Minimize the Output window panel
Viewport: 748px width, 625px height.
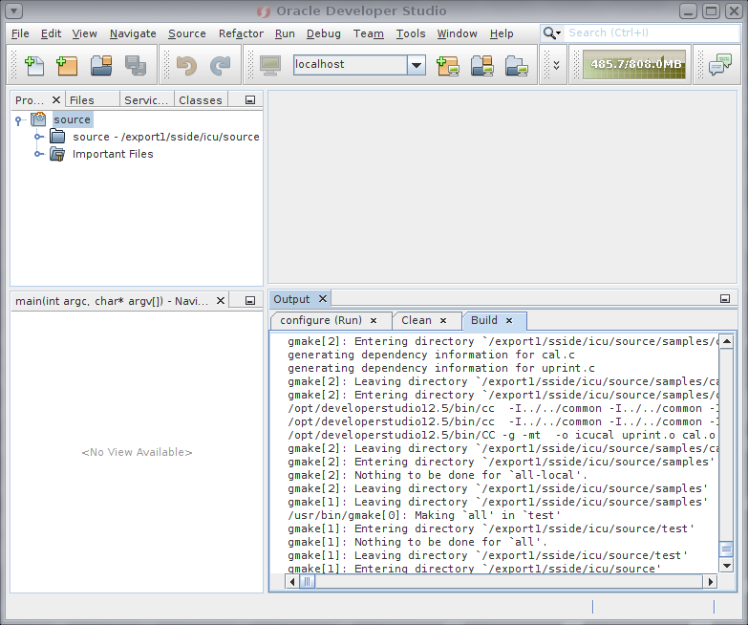point(725,299)
